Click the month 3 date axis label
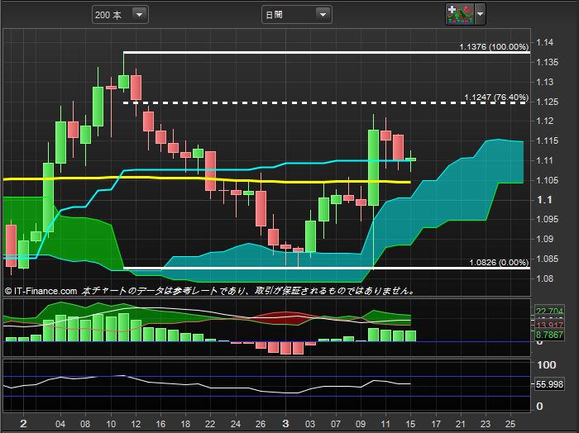 285,423
